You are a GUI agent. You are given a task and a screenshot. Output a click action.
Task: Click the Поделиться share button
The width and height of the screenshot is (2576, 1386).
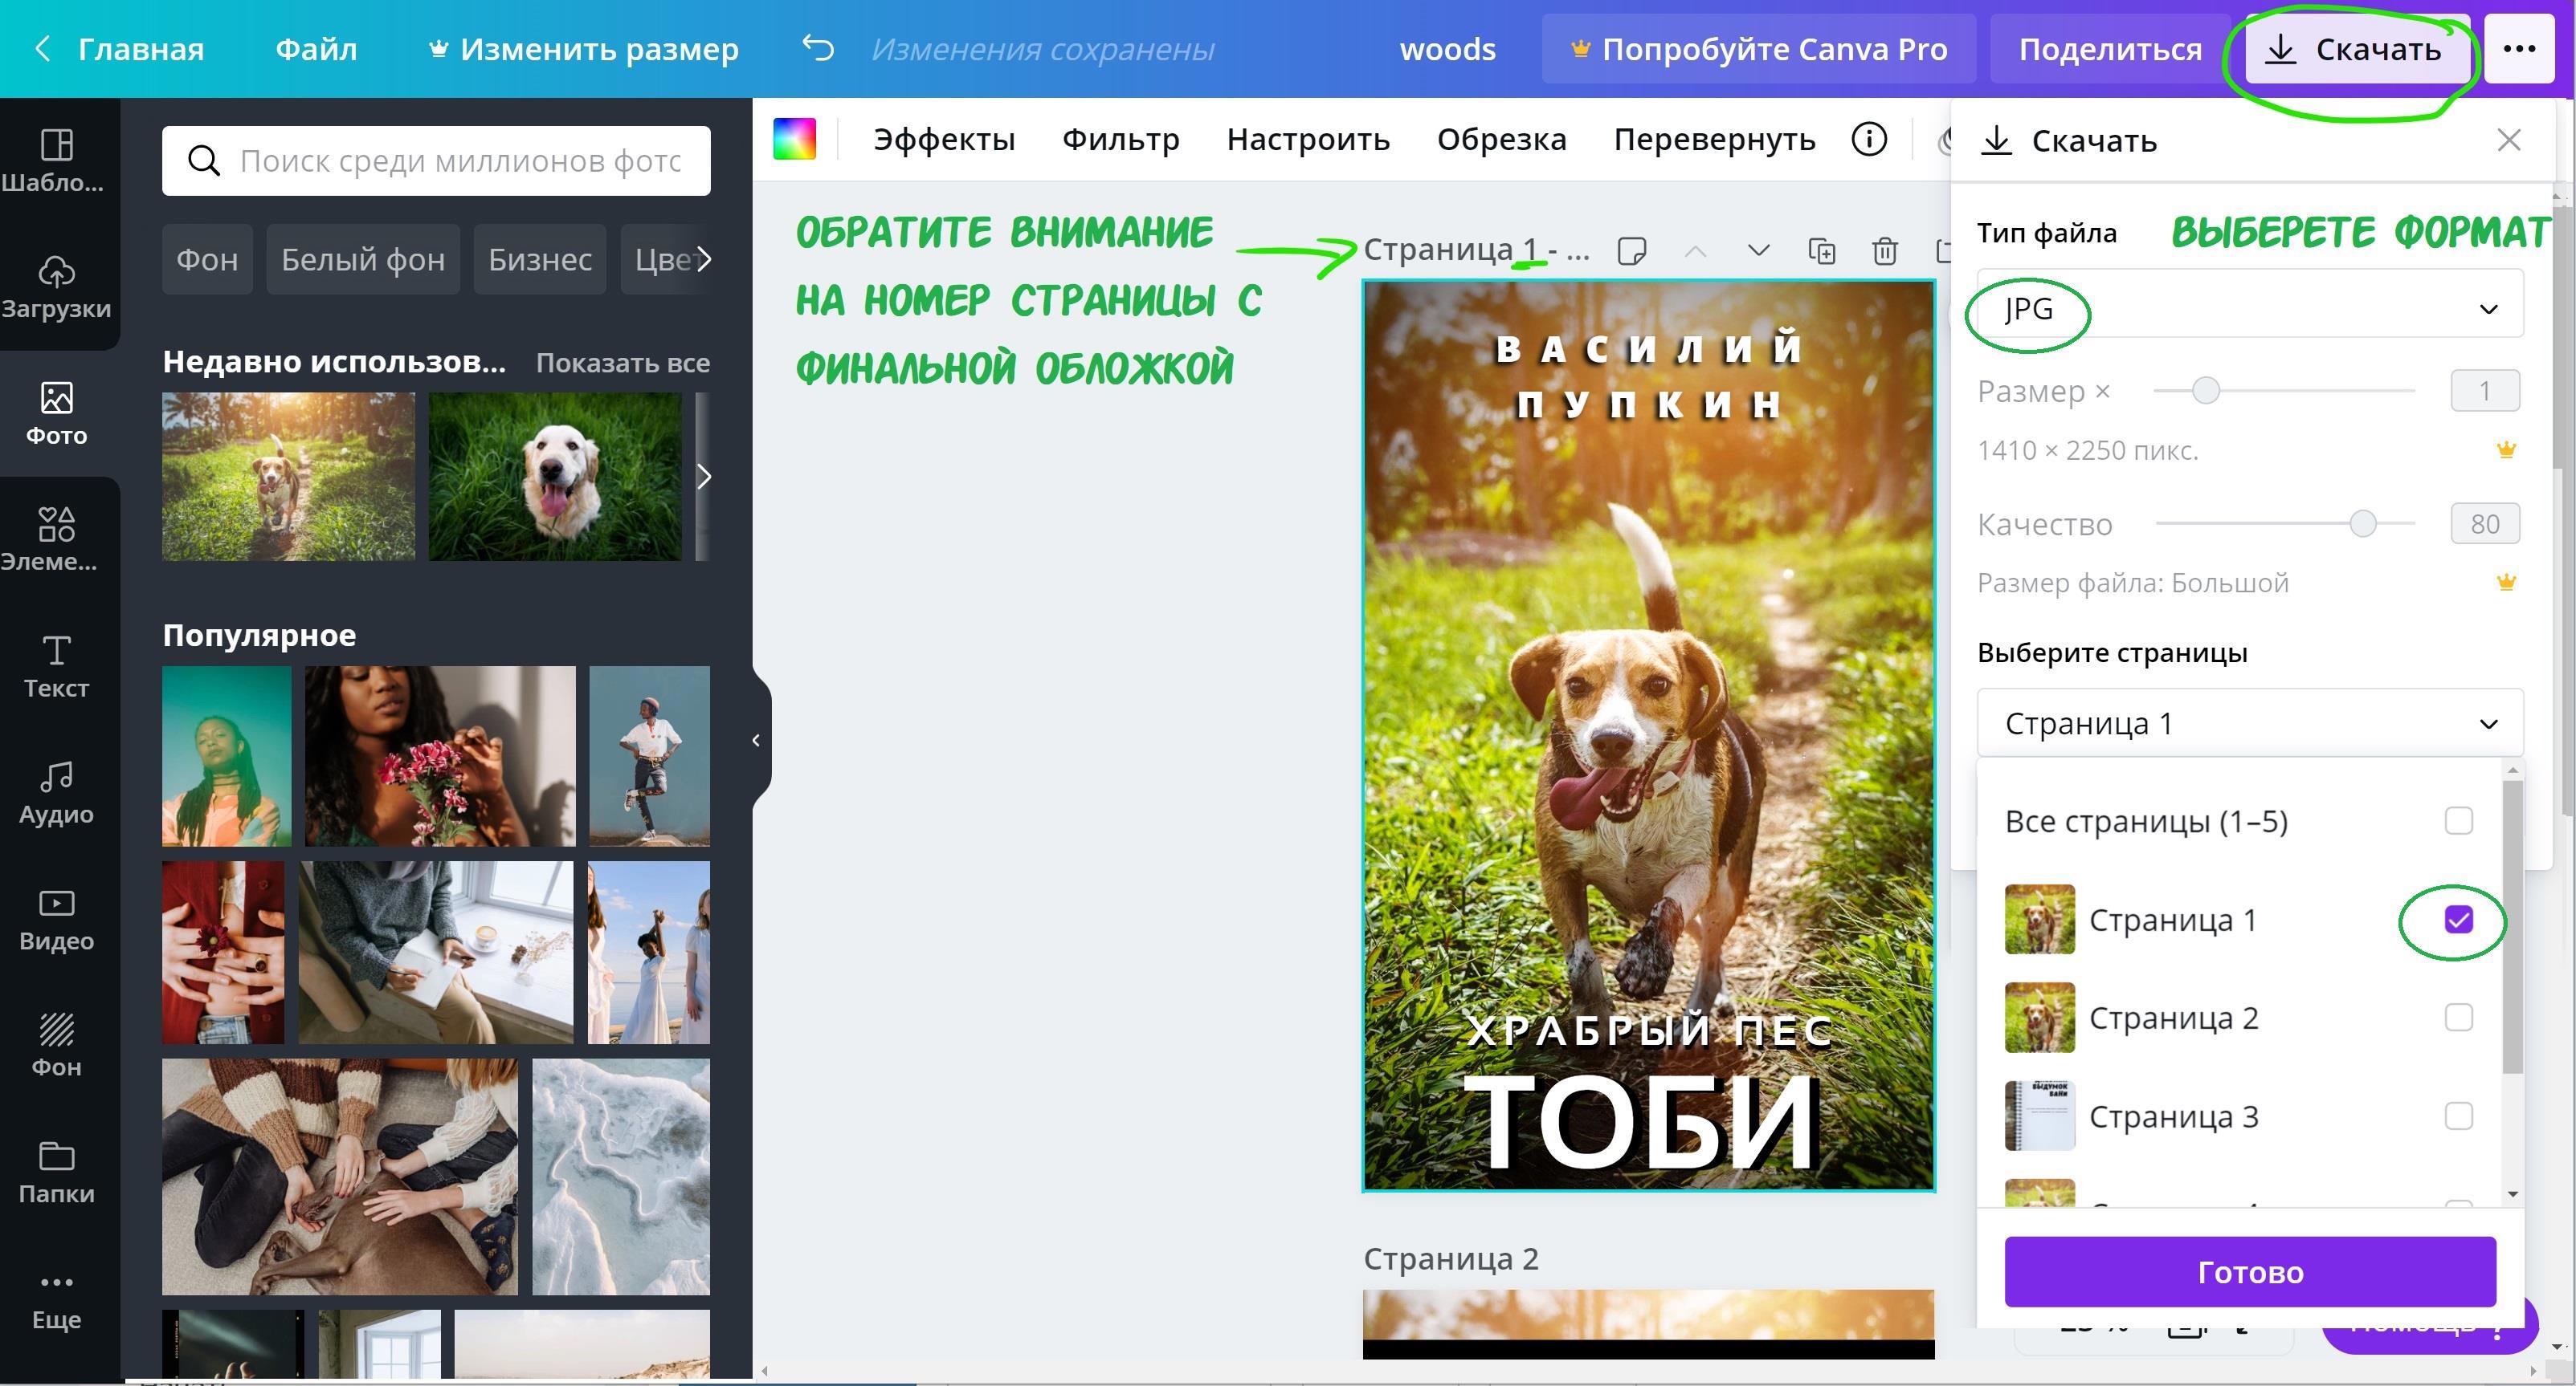[2109, 48]
